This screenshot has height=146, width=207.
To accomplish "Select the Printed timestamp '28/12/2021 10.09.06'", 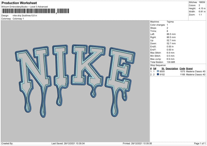I will (141, 143).
